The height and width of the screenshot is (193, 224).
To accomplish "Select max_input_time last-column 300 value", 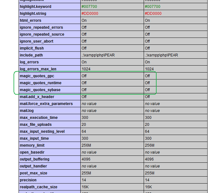I will pos(148,138).
